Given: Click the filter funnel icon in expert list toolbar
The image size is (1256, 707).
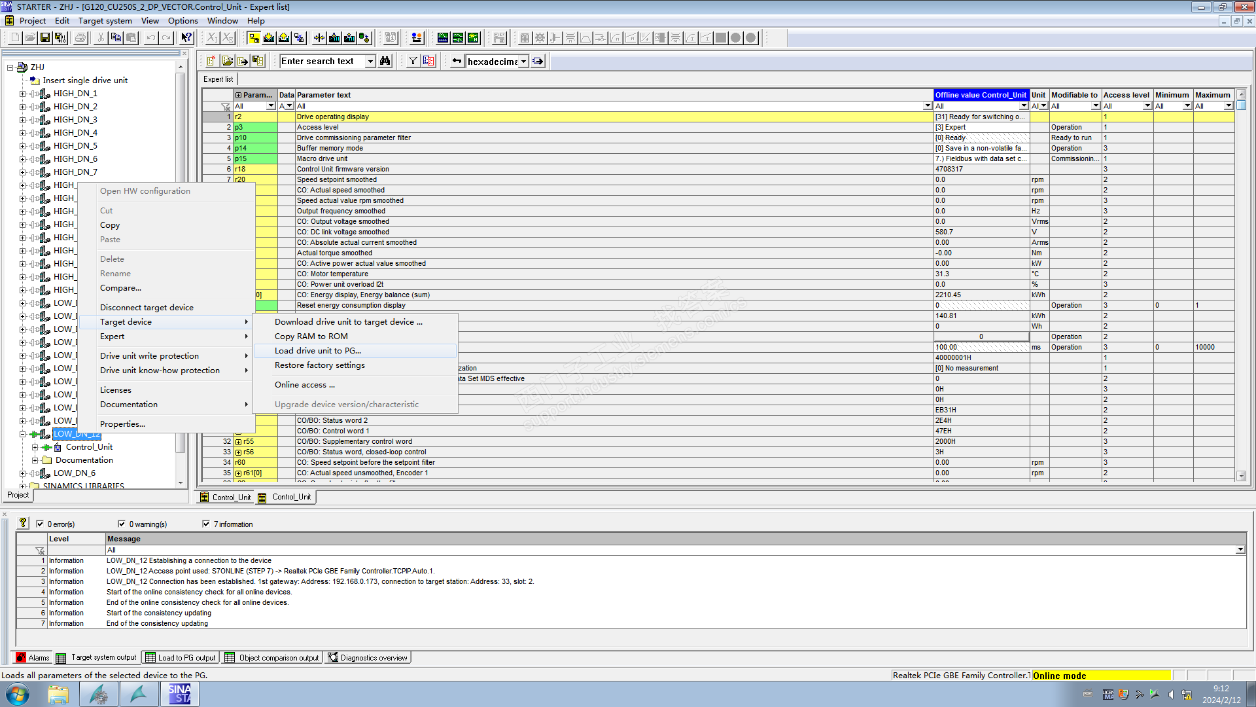Looking at the screenshot, I should pyautogui.click(x=413, y=61).
